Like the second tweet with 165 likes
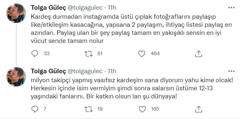This screenshot has width=240, height=119. point(142,109)
